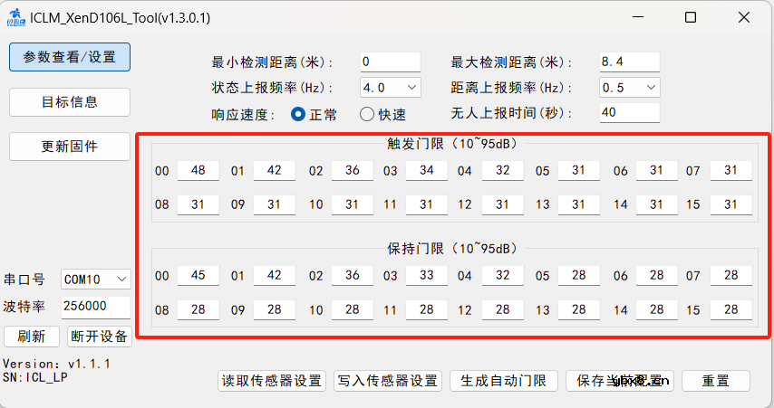Screen dimensions: 774x408
Task: Click 触发门限 gate 04 field
Action: (x=503, y=170)
